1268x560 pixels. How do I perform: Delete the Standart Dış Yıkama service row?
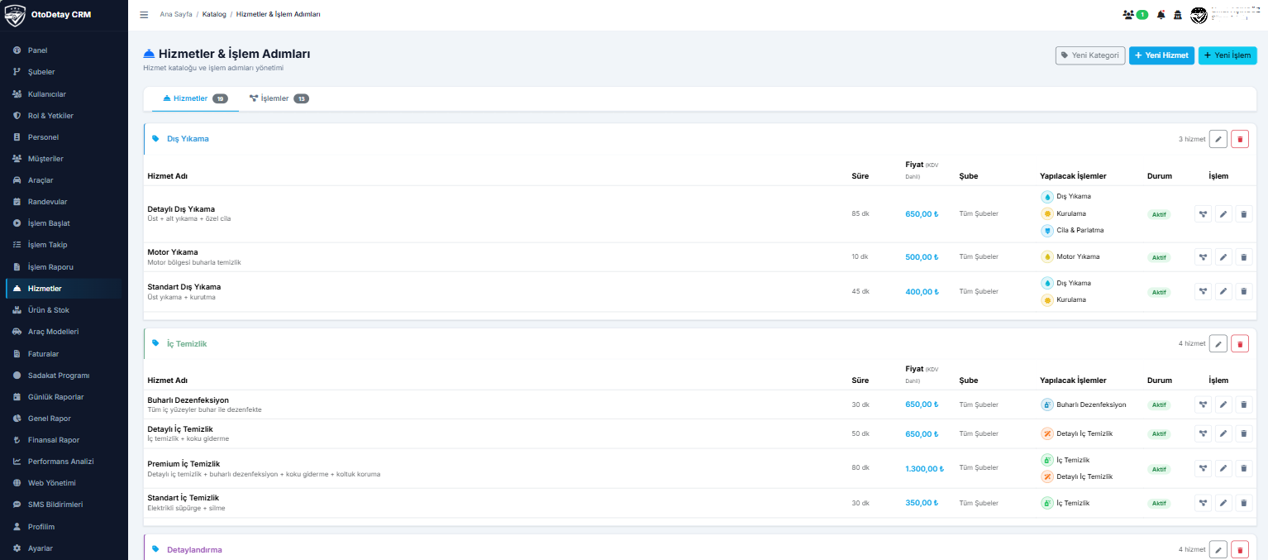click(x=1244, y=292)
